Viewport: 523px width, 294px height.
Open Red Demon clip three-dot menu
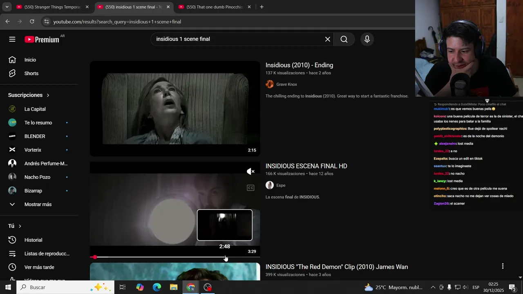(503, 266)
